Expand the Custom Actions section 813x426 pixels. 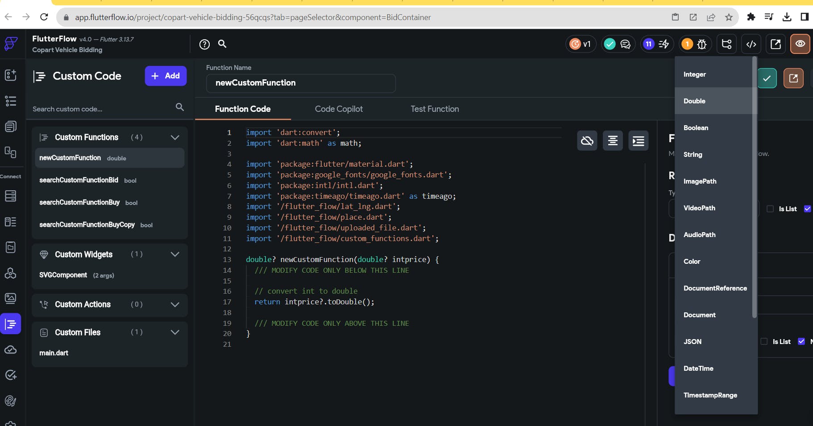(175, 304)
